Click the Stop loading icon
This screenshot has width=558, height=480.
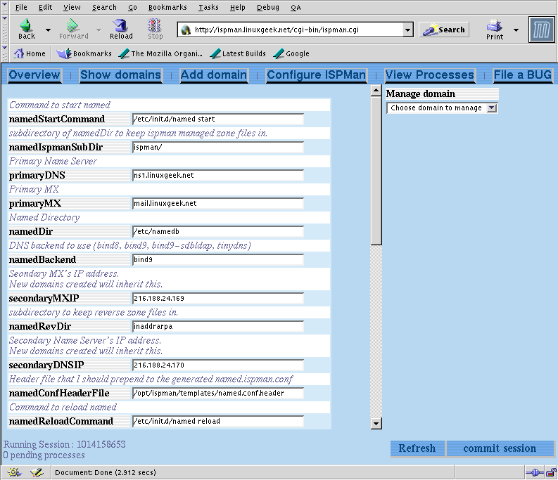click(156, 29)
